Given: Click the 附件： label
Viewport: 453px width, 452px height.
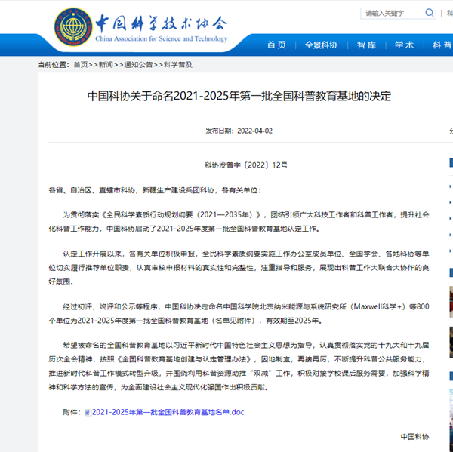Looking at the screenshot, I should coord(72,412).
